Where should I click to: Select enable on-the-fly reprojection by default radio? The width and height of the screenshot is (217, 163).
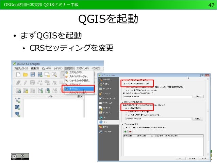[x=124, y=91]
